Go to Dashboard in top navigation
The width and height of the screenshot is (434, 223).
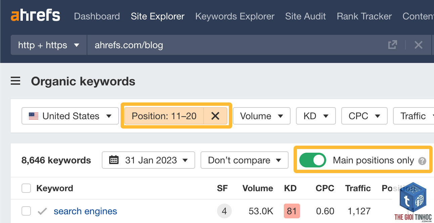97,16
